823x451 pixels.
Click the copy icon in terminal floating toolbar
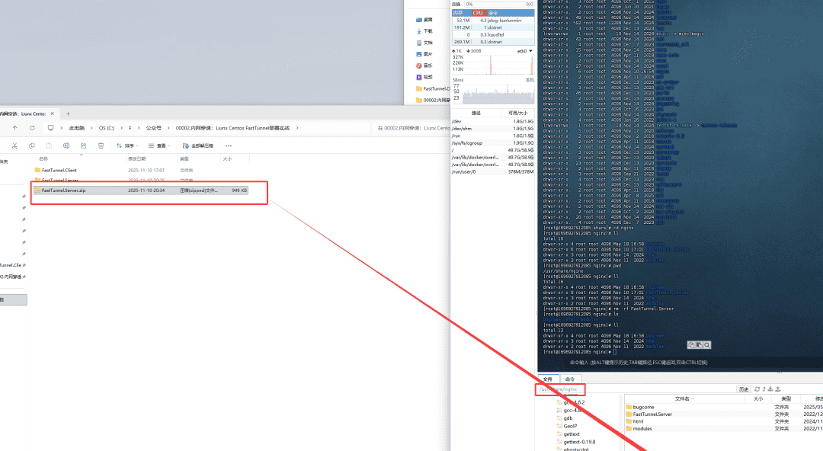[x=690, y=344]
